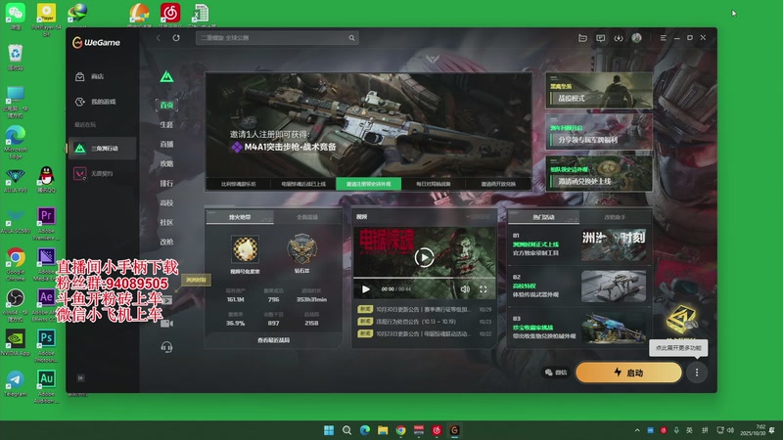Viewport: 783px width, 440px height.
Task: Open the 分享领专属军牌福利 side banner
Action: coord(599,132)
